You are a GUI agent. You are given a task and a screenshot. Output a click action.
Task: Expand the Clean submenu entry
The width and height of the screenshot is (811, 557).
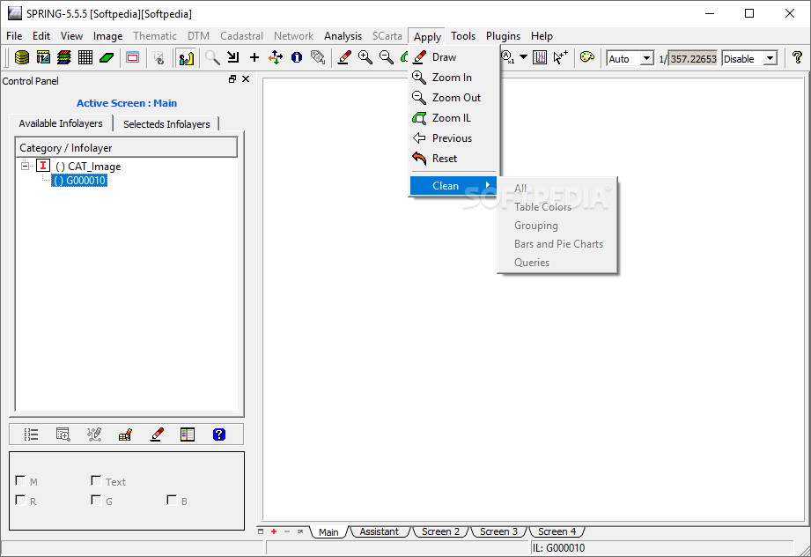tap(453, 186)
